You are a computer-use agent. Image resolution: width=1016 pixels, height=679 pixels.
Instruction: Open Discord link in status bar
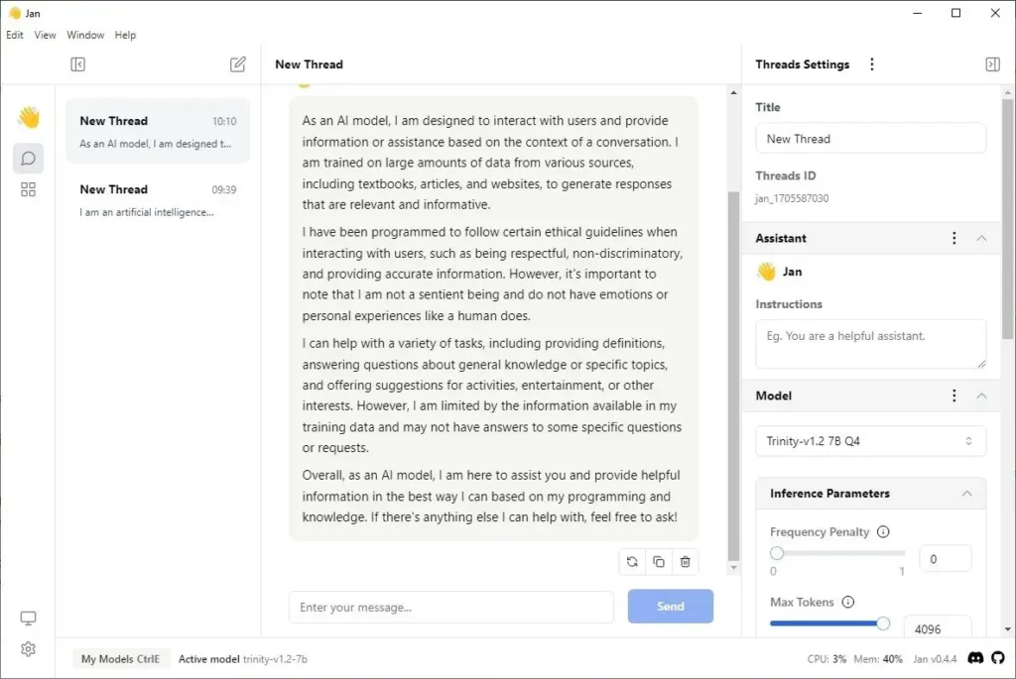[975, 658]
